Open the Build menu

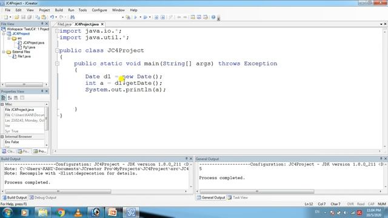tap(59, 10)
